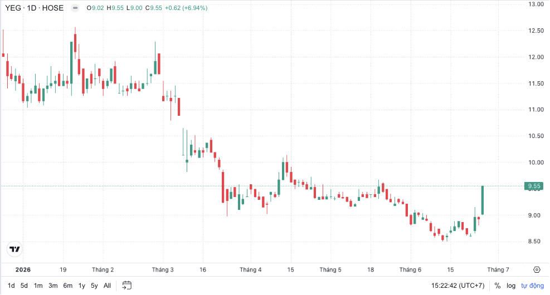This screenshot has width=550, height=295.
Task: Click the 11.50 price axis label
Action: (x=536, y=83)
